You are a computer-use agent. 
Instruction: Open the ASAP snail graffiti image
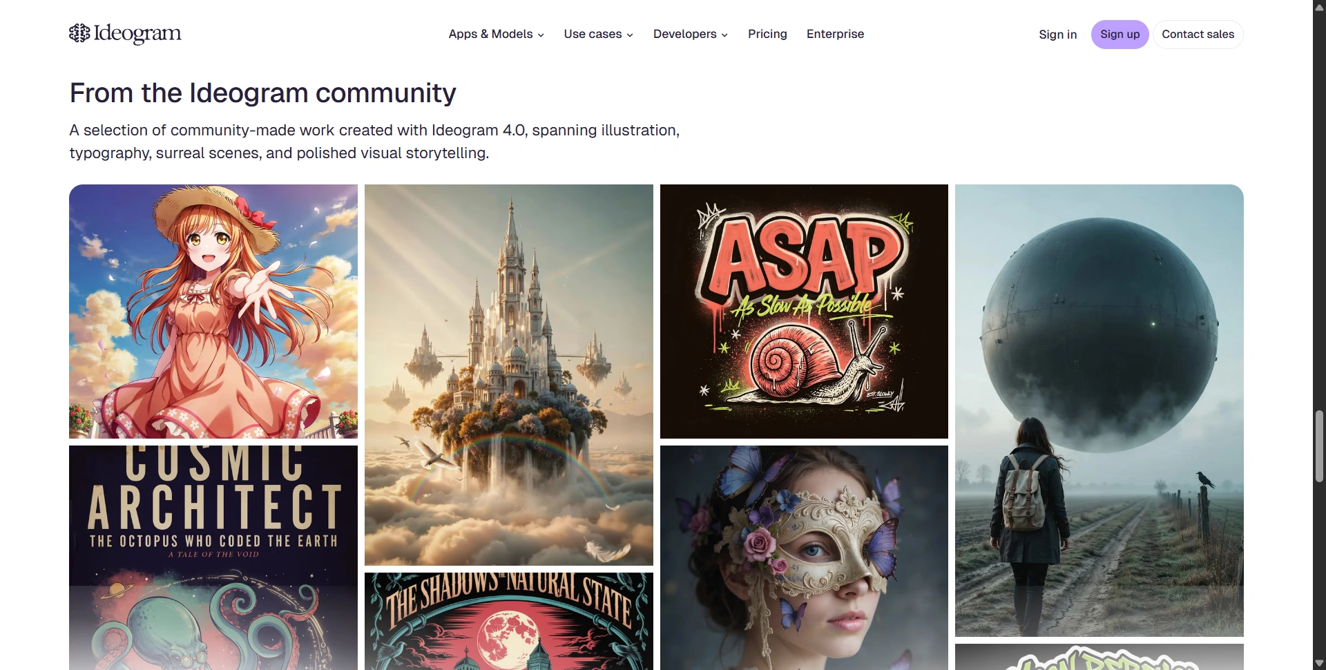(804, 312)
